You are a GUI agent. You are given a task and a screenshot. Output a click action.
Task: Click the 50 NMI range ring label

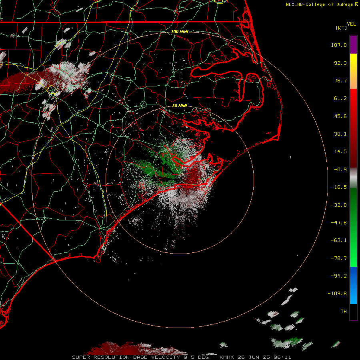click(180, 106)
